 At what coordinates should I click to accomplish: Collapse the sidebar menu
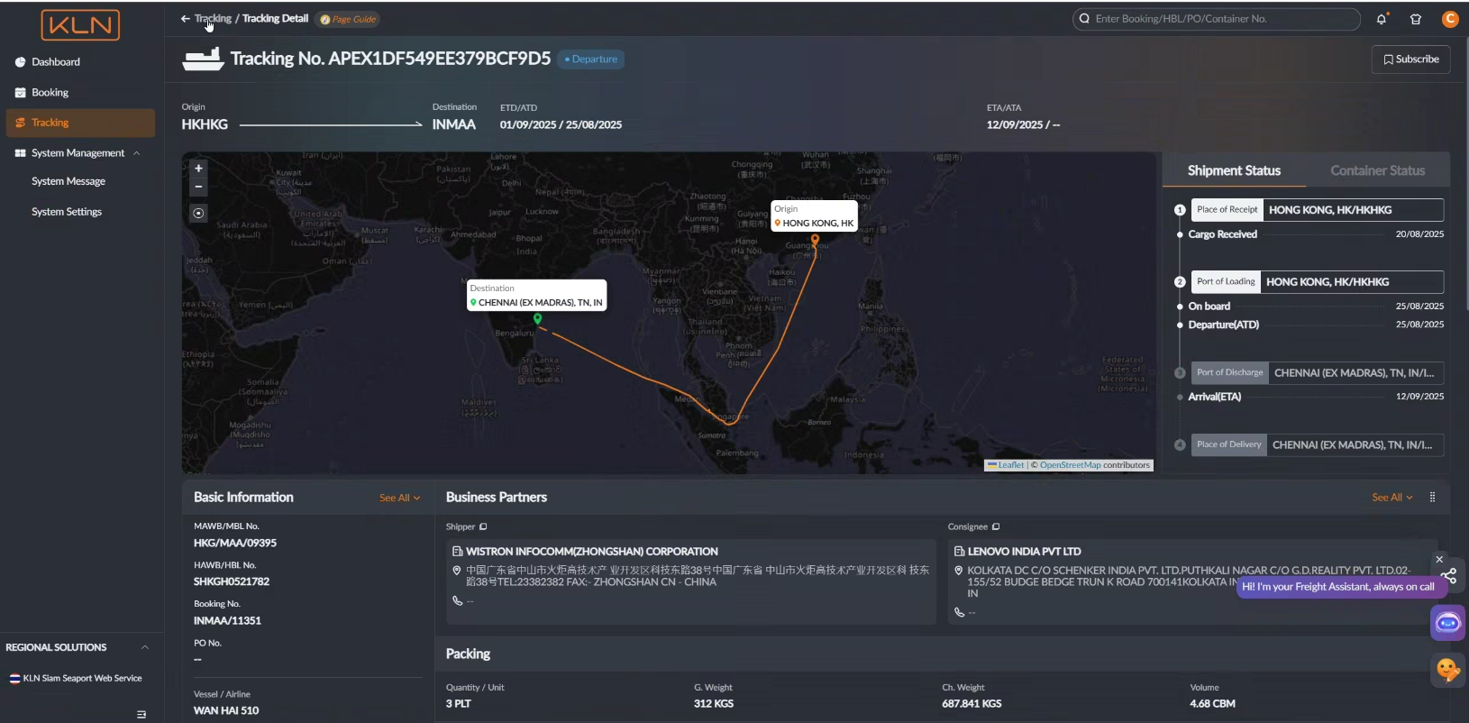141,714
